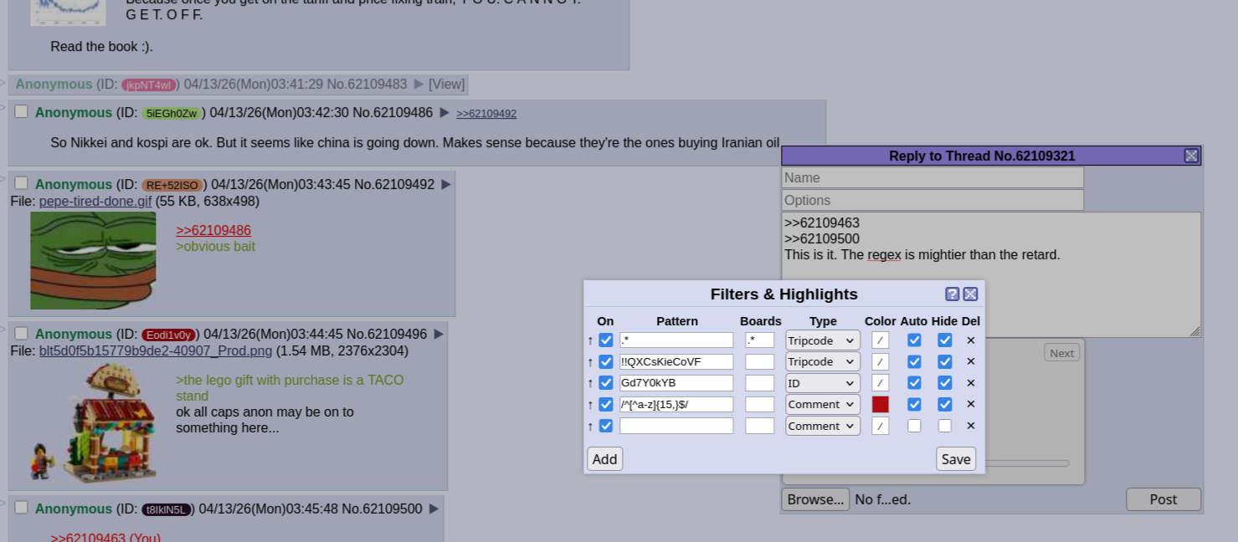The width and height of the screenshot is (1238, 542).
Task: Click the RE+52ISO poster ID badge
Action: coord(172,185)
